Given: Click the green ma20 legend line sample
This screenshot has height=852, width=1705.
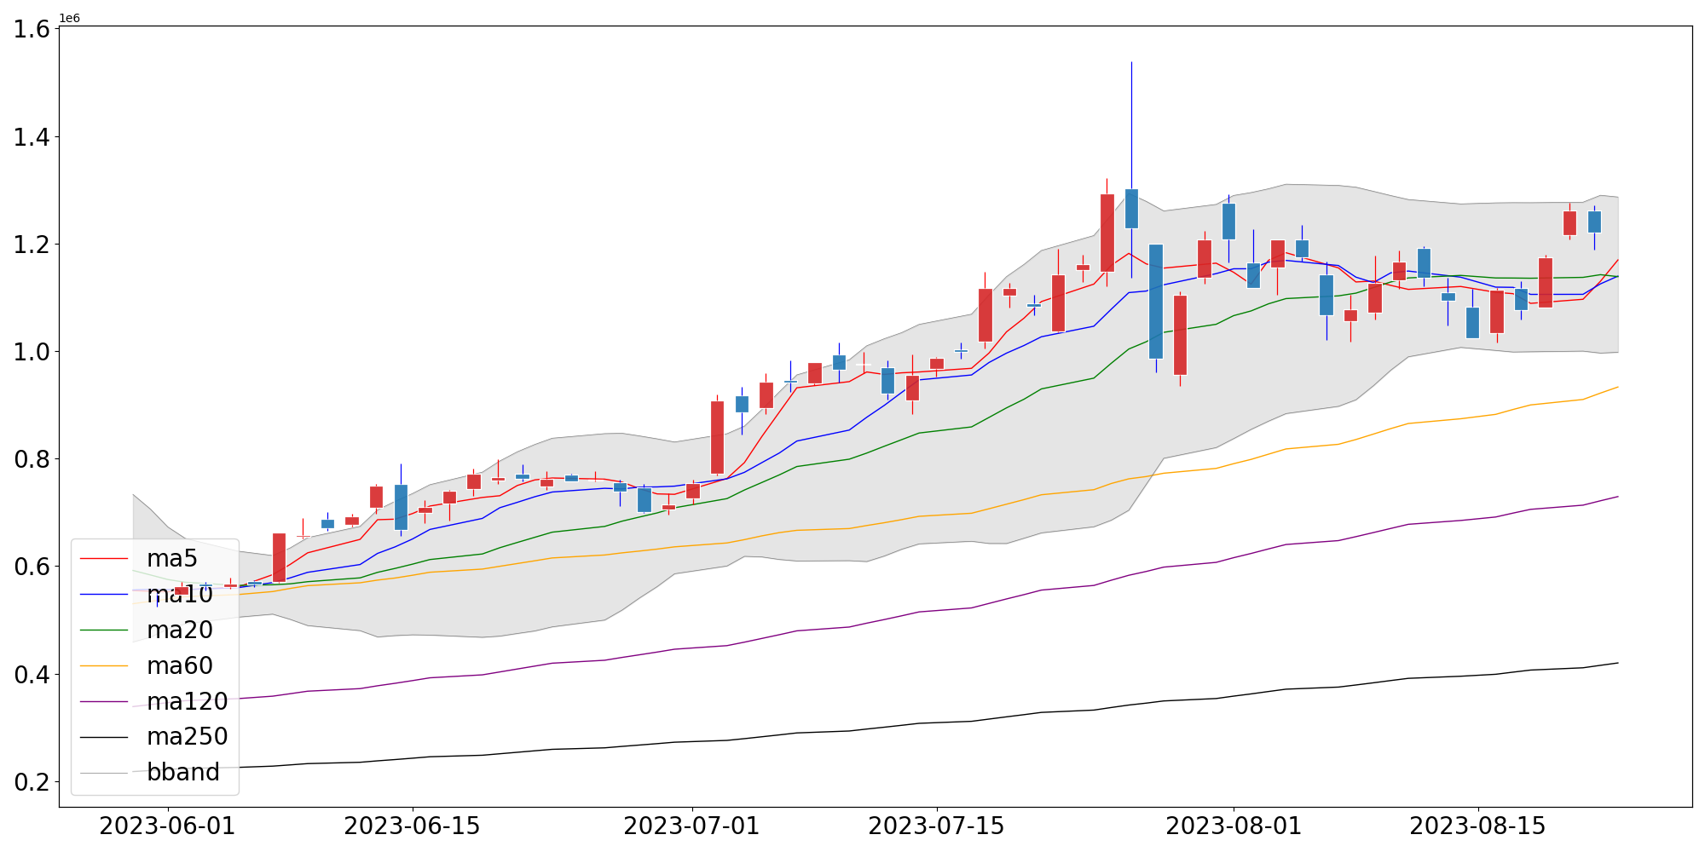Looking at the screenshot, I should (104, 630).
